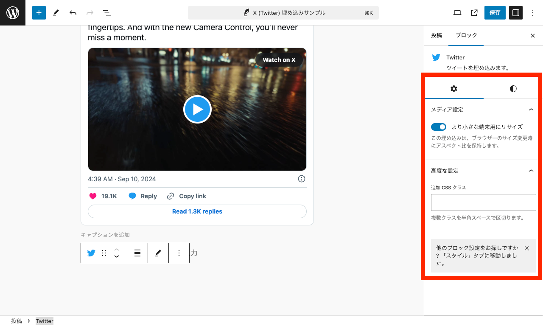Click the tweet video thumbnail

pos(197,110)
